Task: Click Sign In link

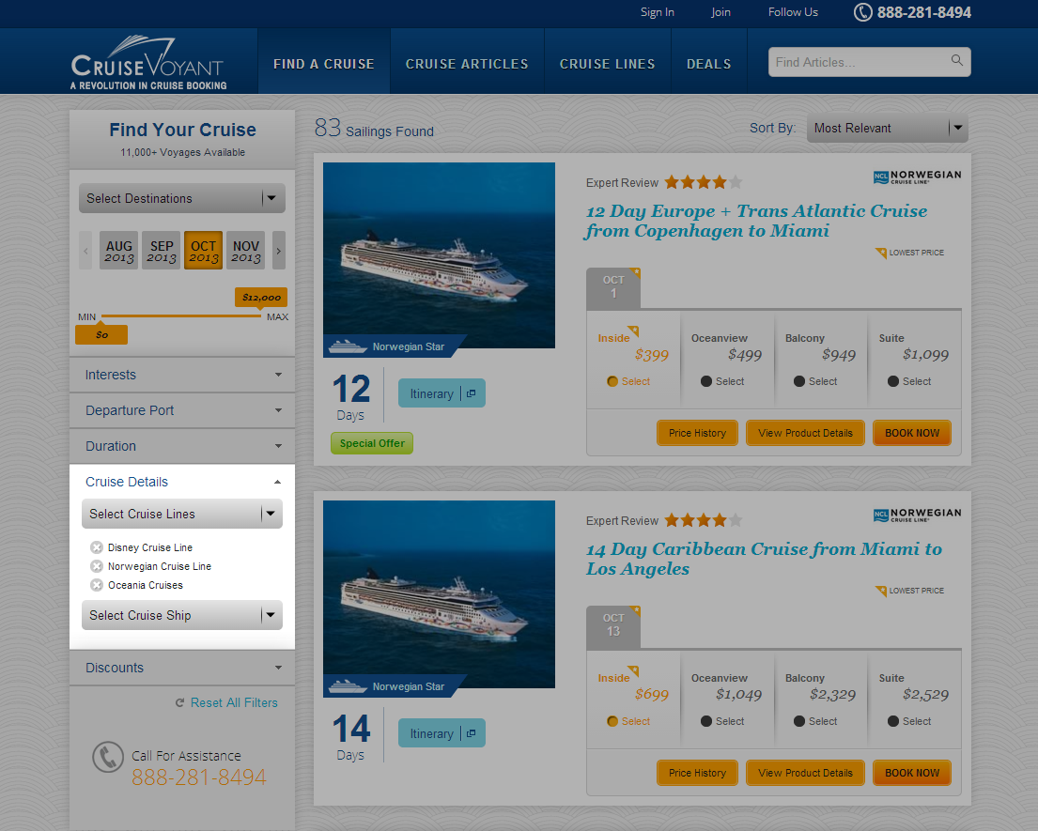Action: point(657,12)
